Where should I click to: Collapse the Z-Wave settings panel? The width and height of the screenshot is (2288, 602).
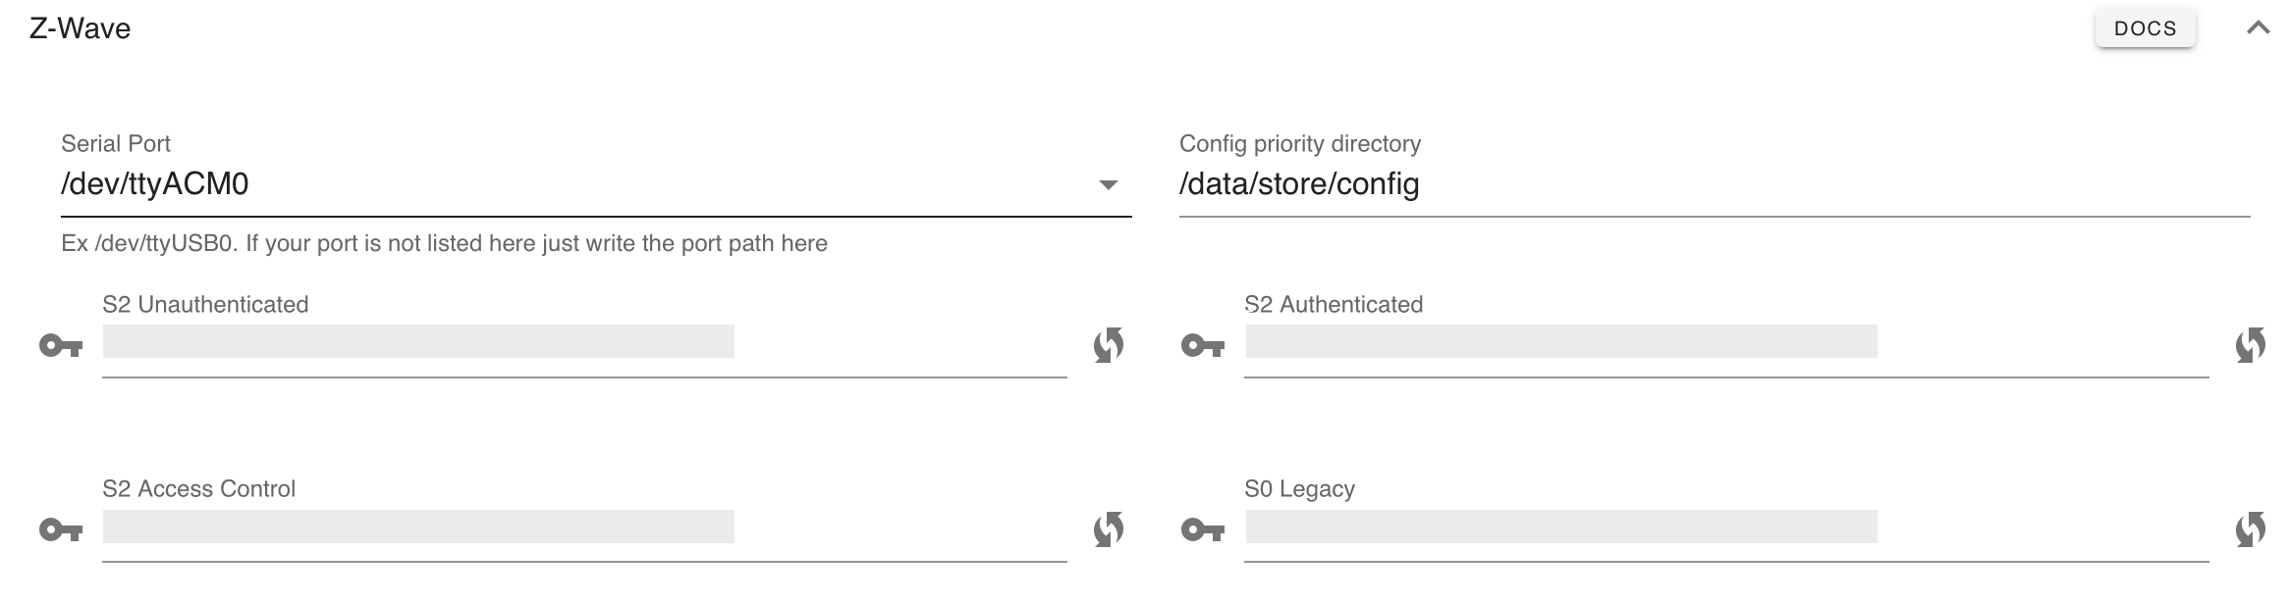coord(2259,28)
